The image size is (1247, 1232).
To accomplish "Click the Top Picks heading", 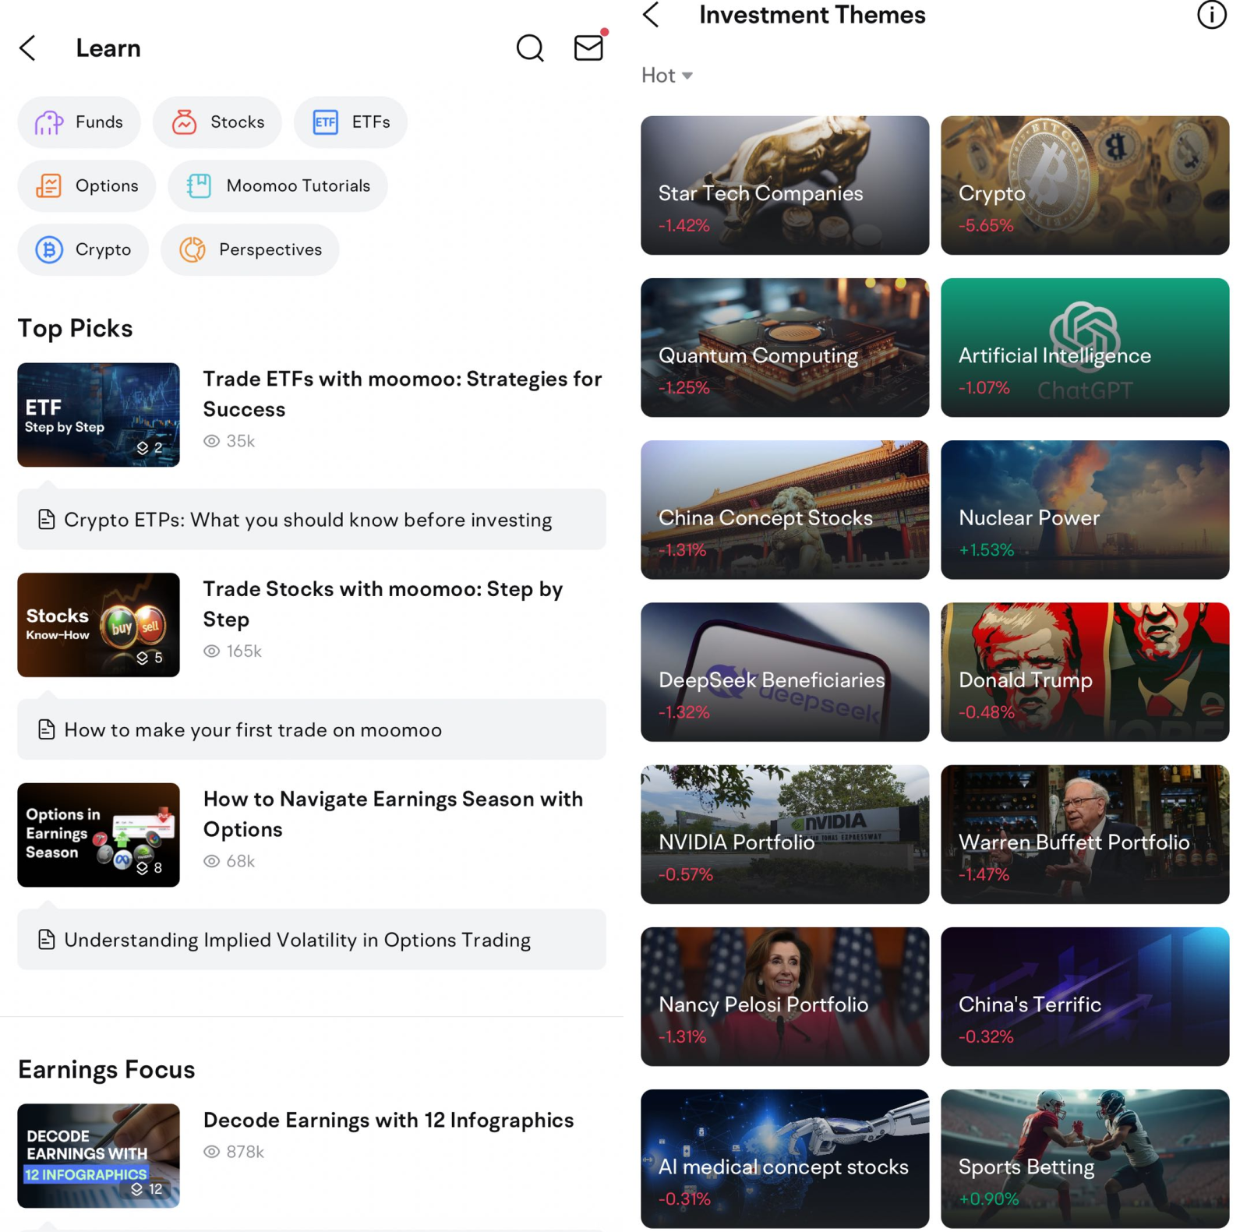I will click(76, 328).
